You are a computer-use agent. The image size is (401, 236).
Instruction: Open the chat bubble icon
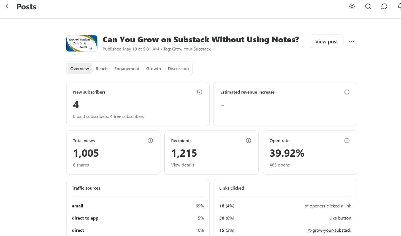coord(384,6)
